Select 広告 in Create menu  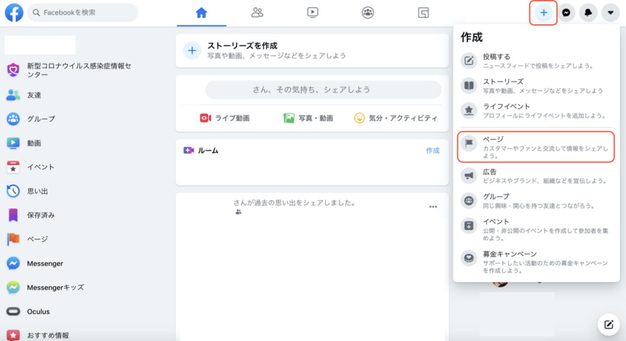(x=536, y=176)
